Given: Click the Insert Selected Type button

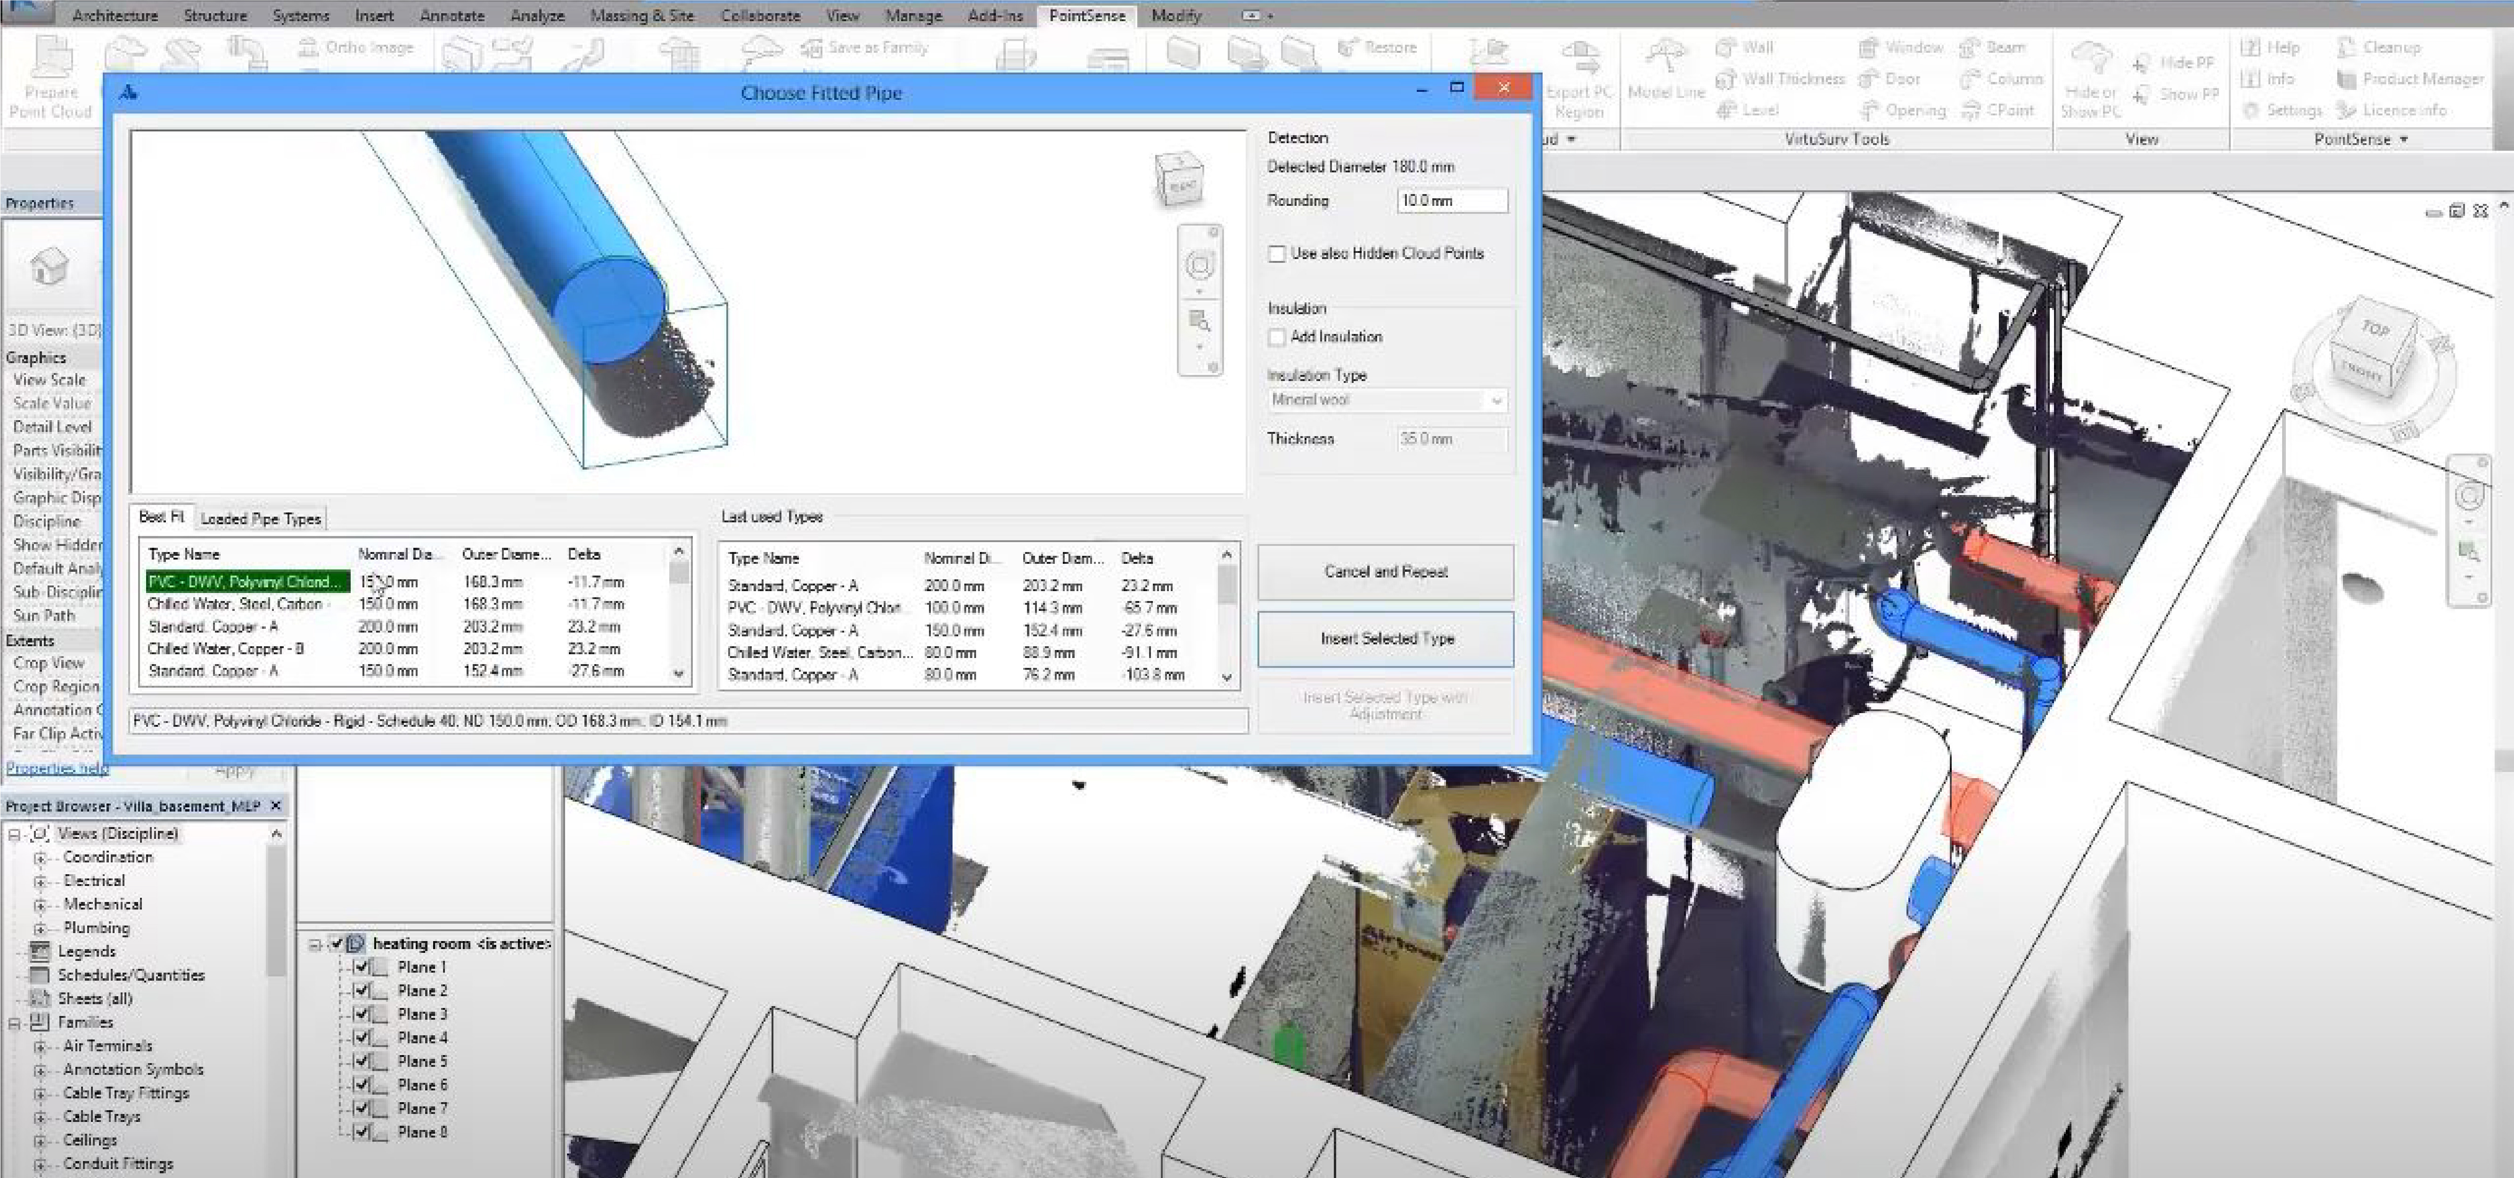Looking at the screenshot, I should click(1386, 639).
